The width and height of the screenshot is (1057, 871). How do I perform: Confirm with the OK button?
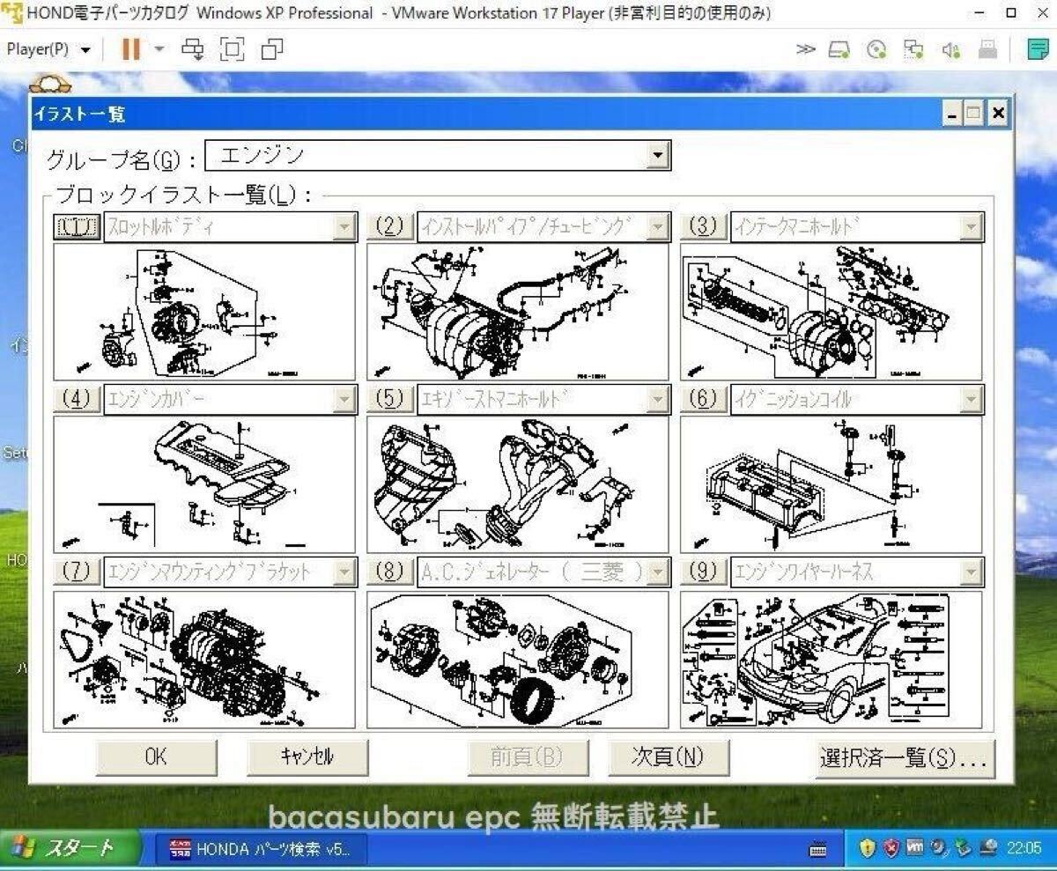[156, 757]
